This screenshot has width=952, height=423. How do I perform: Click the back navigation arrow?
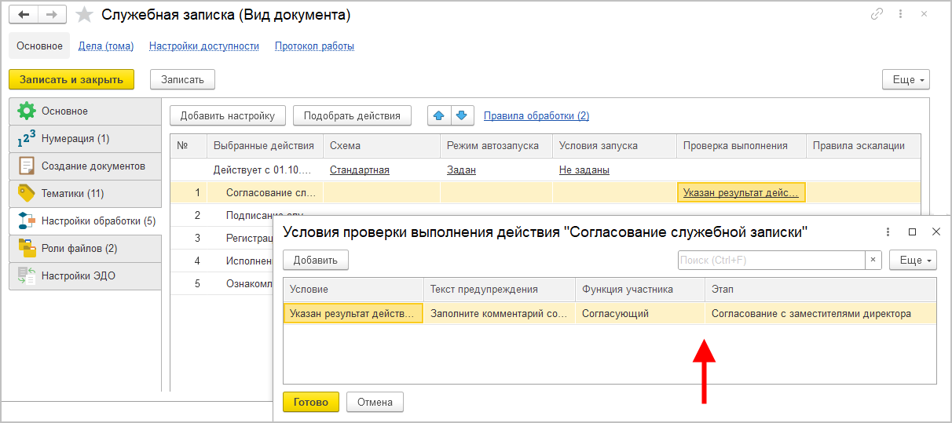[24, 15]
